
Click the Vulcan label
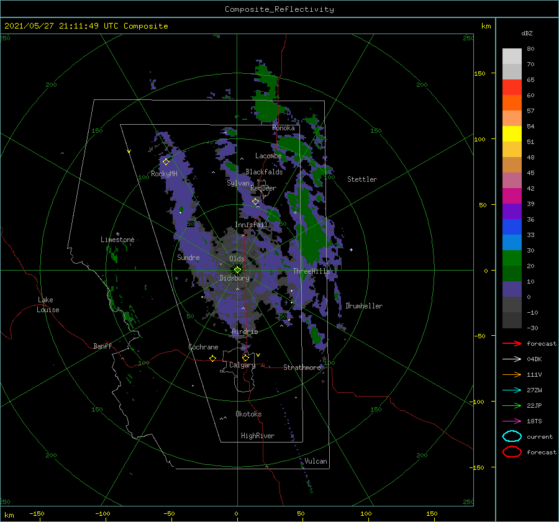tap(316, 461)
